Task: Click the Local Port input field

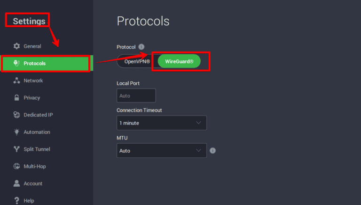Action: pos(136,95)
